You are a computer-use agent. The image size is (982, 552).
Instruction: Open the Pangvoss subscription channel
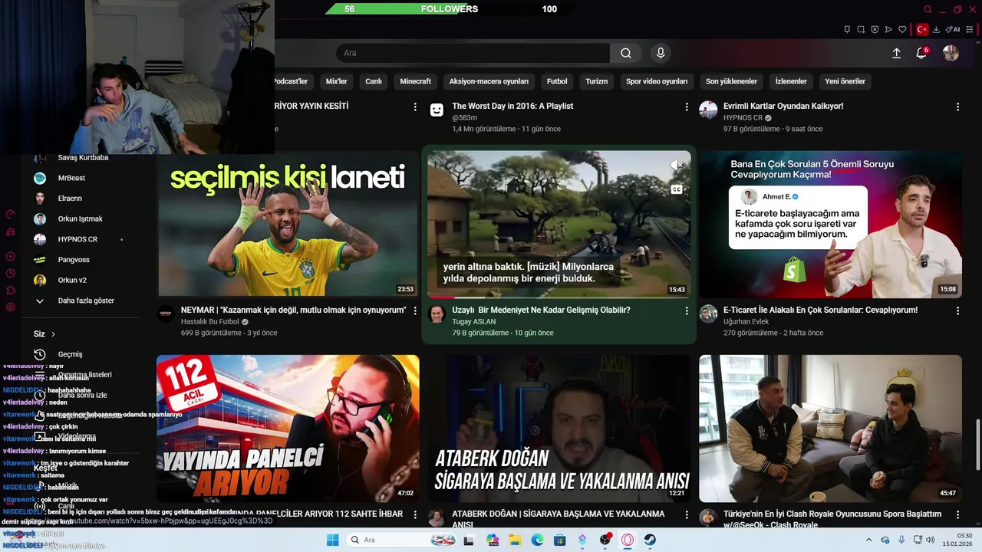(74, 260)
